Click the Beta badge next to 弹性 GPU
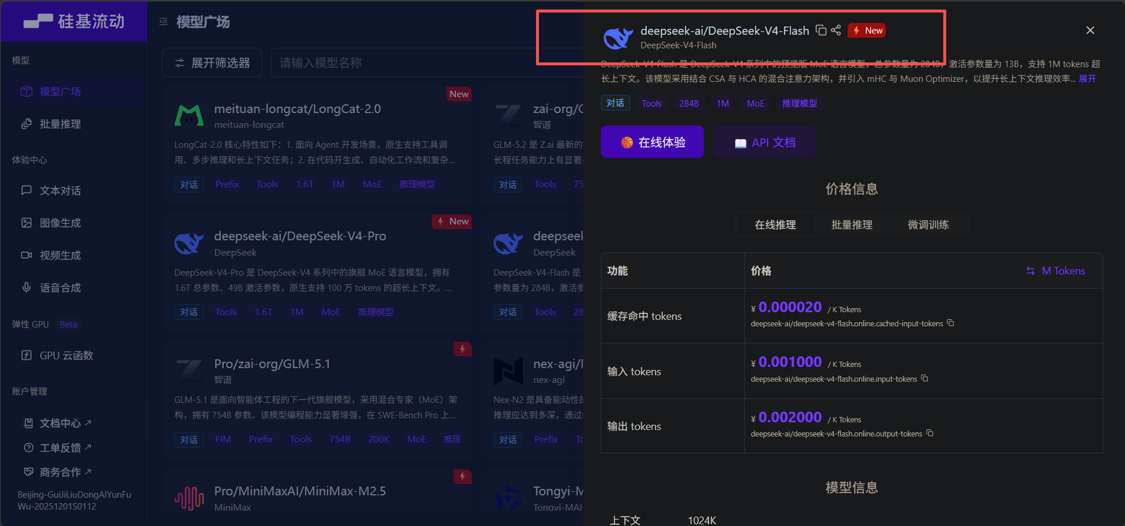Screen dimensions: 1125x526 68,325
